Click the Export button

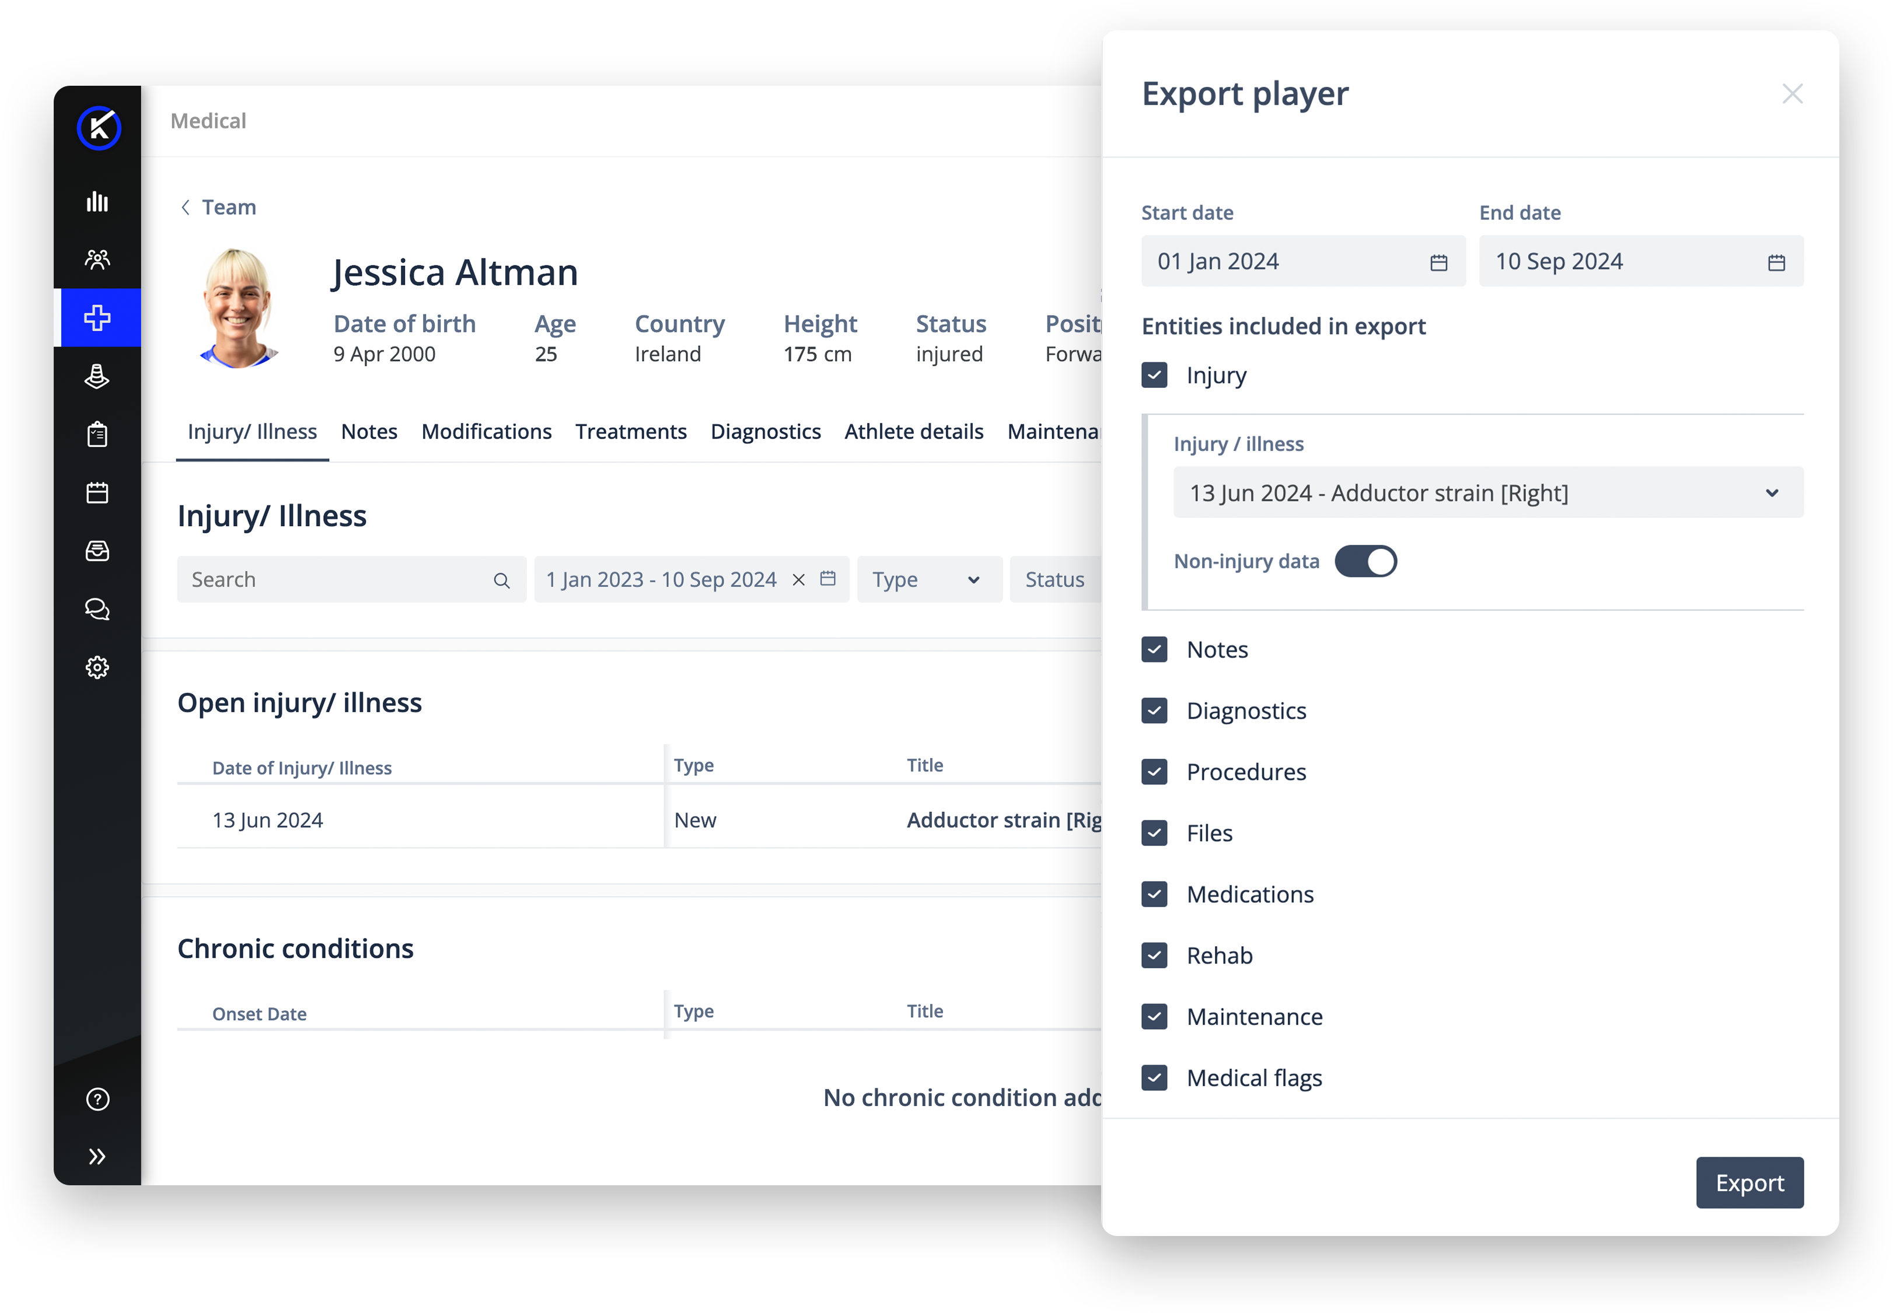pyautogui.click(x=1750, y=1183)
